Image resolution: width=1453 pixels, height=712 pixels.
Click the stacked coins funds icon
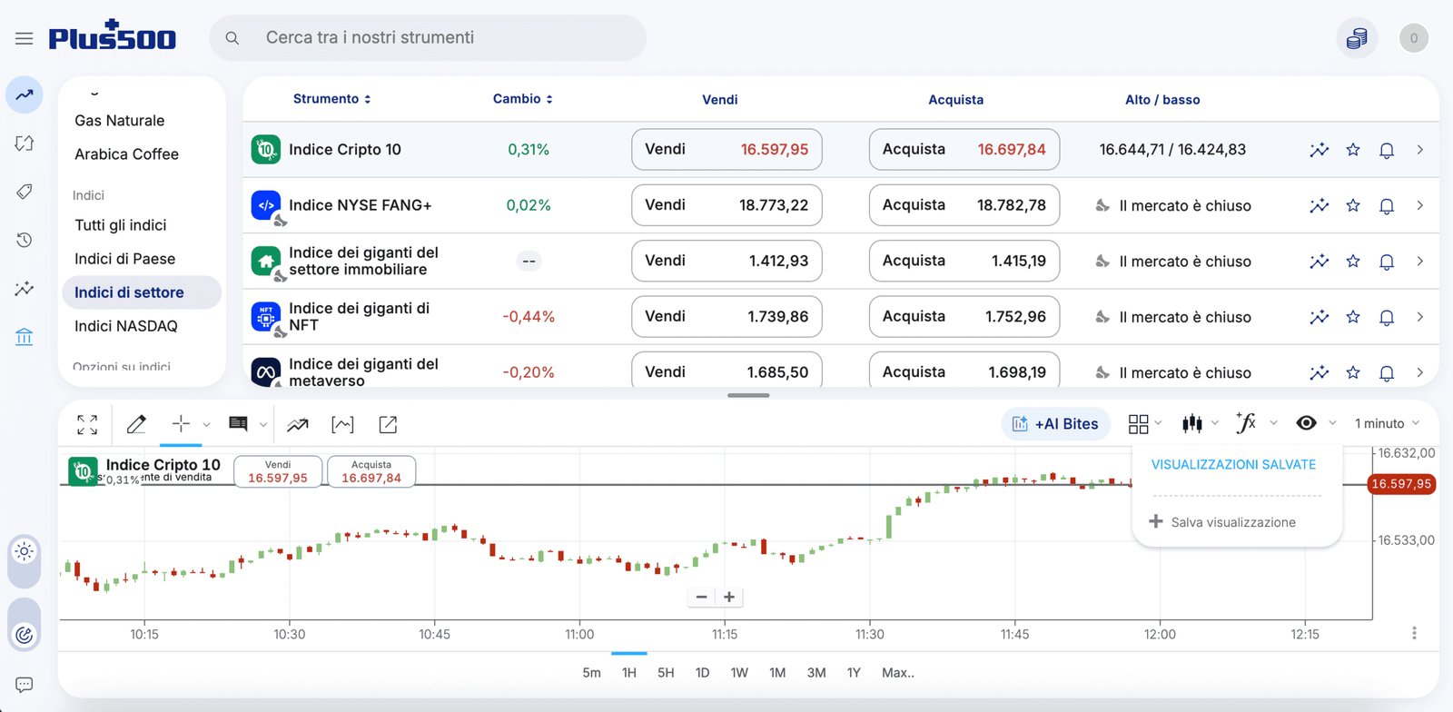tap(1357, 38)
